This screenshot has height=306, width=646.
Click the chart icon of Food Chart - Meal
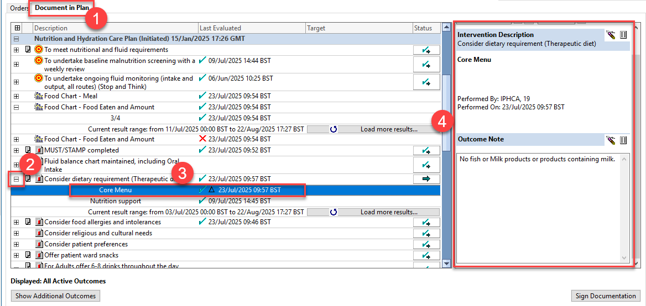pos(39,96)
